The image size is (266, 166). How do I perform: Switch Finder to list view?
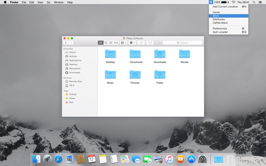coord(106,43)
